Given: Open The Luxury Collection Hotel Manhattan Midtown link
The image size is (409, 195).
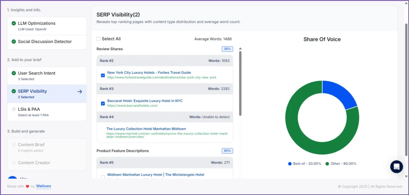Looking at the screenshot, I should point(146,129).
